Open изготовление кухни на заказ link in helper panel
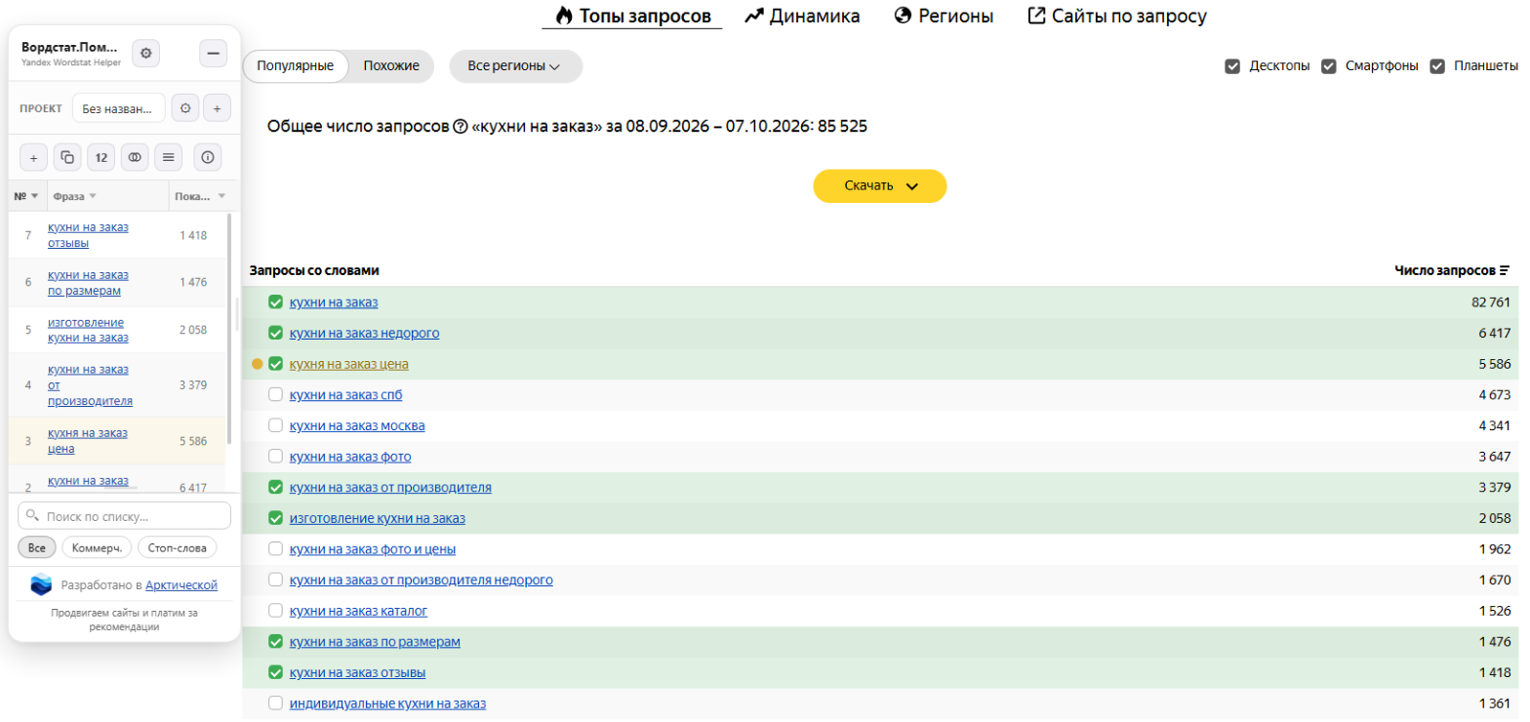This screenshot has width=1530, height=722. point(88,330)
